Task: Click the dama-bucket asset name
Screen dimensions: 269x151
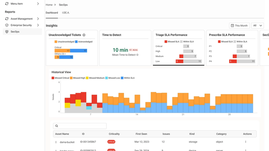Action: [67, 142]
